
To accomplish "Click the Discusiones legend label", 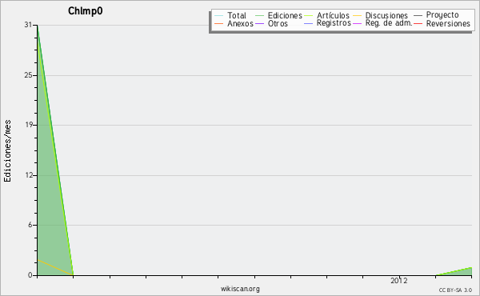I will click(386, 15).
